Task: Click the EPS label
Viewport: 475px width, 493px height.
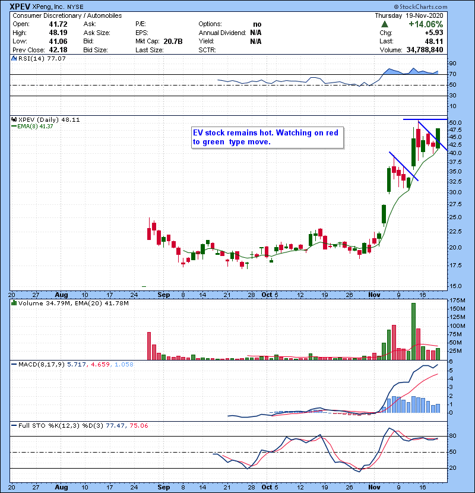Action: 142,33
